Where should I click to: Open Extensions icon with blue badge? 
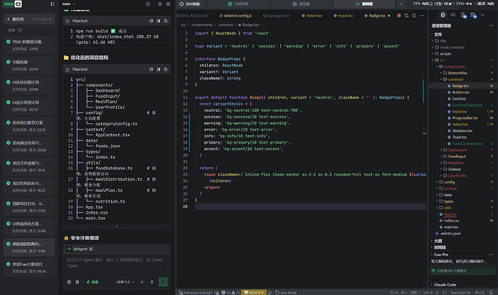pyautogui.click(x=473, y=15)
